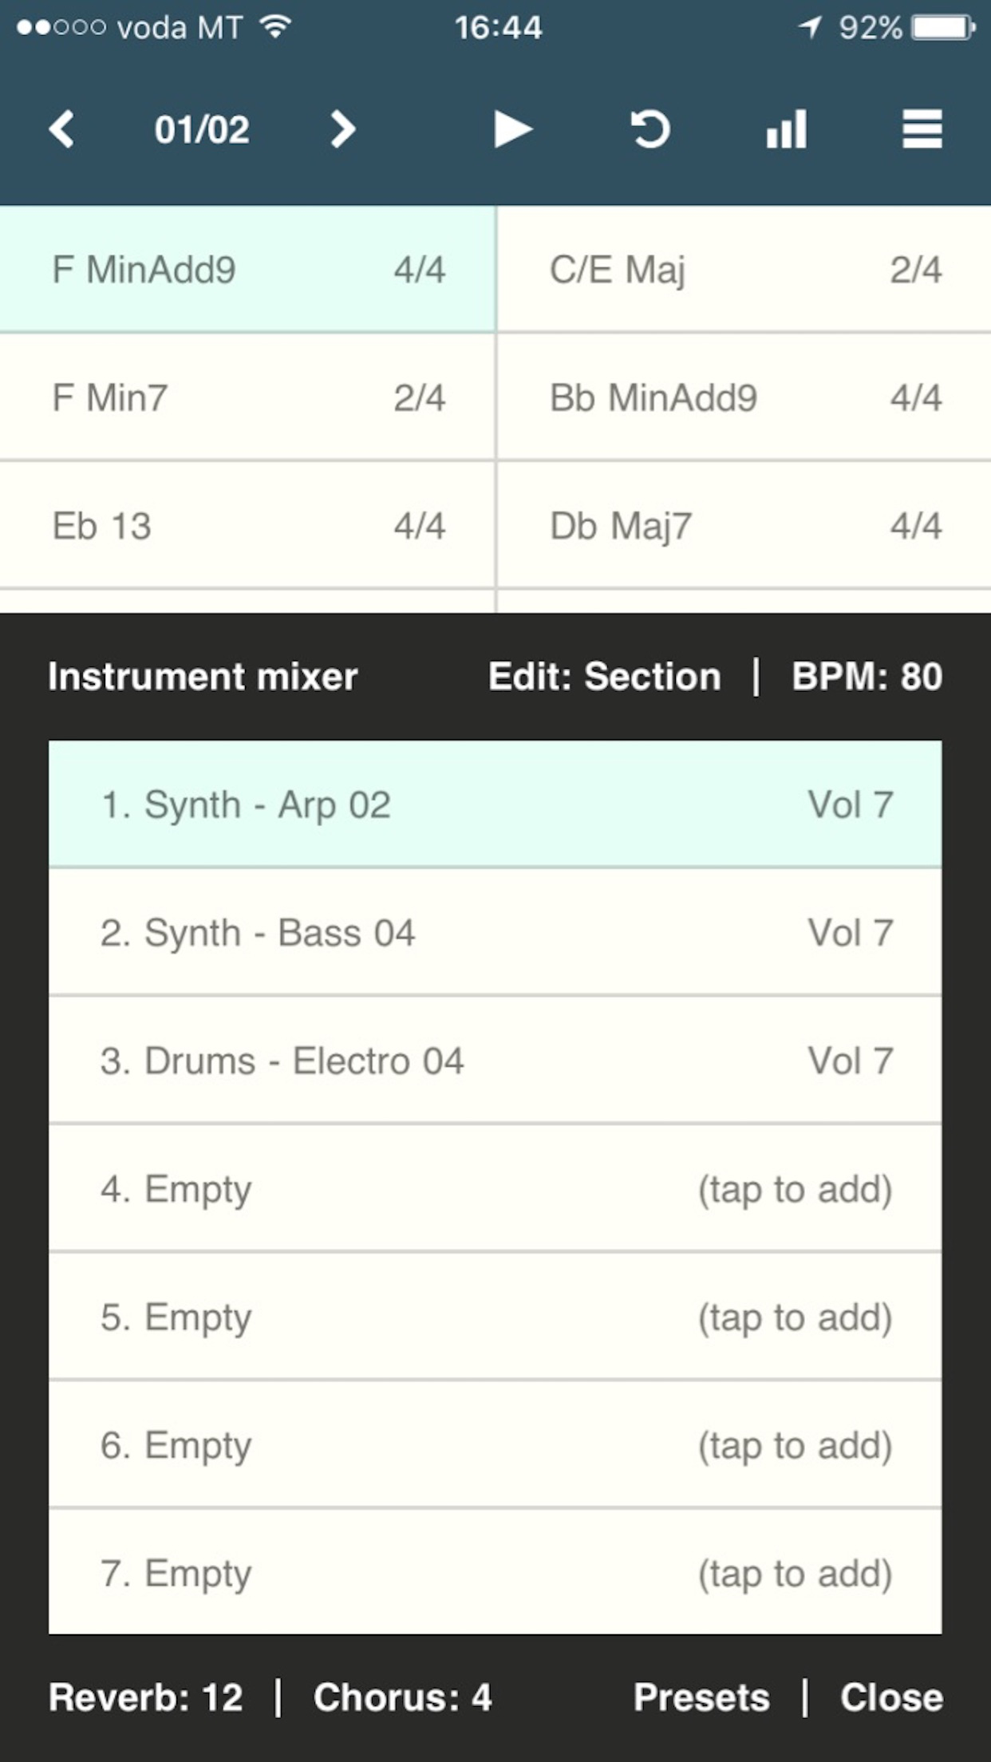This screenshot has width=991, height=1762.
Task: Go to next section with right arrow
Action: click(343, 129)
